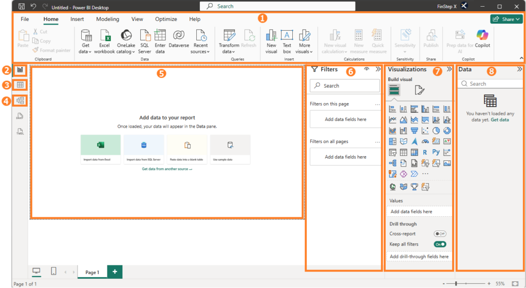Screen dimensions: 526x288
Task: Select the R script visual
Action: click(x=425, y=153)
